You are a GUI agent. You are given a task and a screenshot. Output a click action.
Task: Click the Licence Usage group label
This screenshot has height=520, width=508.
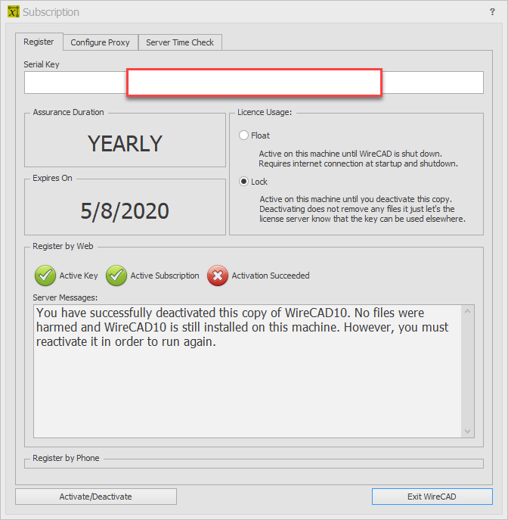tap(265, 112)
